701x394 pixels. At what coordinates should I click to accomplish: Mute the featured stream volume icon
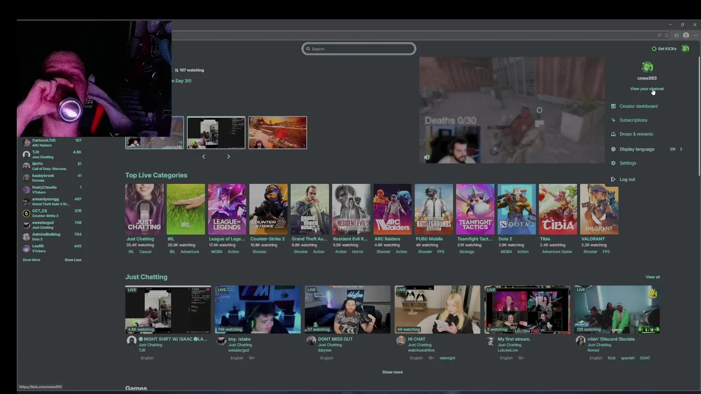pos(427,157)
